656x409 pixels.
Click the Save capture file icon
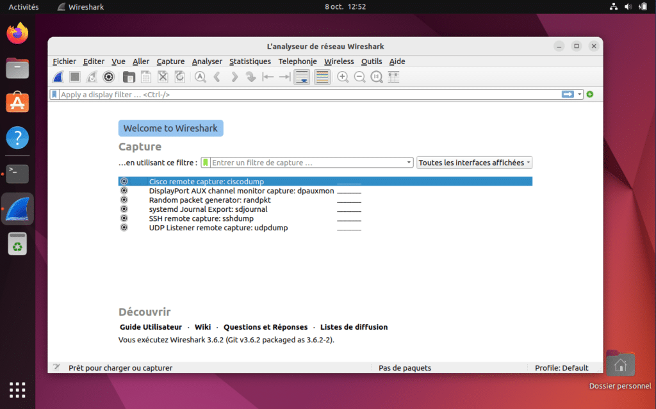145,77
